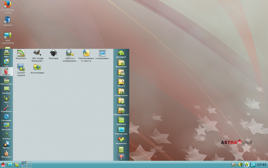Viewport: 268px width, 168px height.
Task: Open the volume control tray icon
Action: click(240, 165)
